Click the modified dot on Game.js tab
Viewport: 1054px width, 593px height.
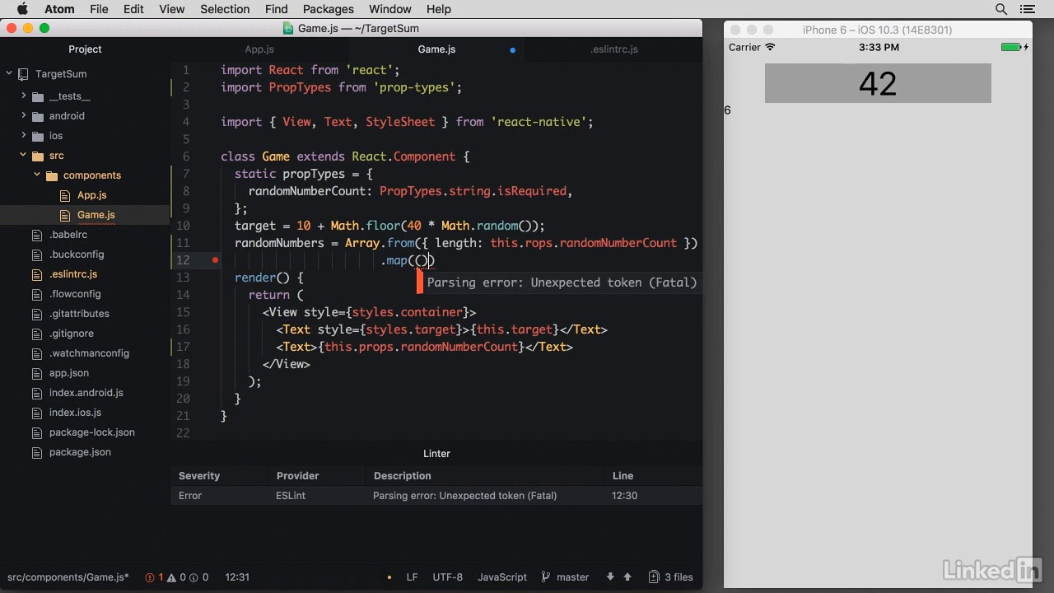tap(512, 50)
